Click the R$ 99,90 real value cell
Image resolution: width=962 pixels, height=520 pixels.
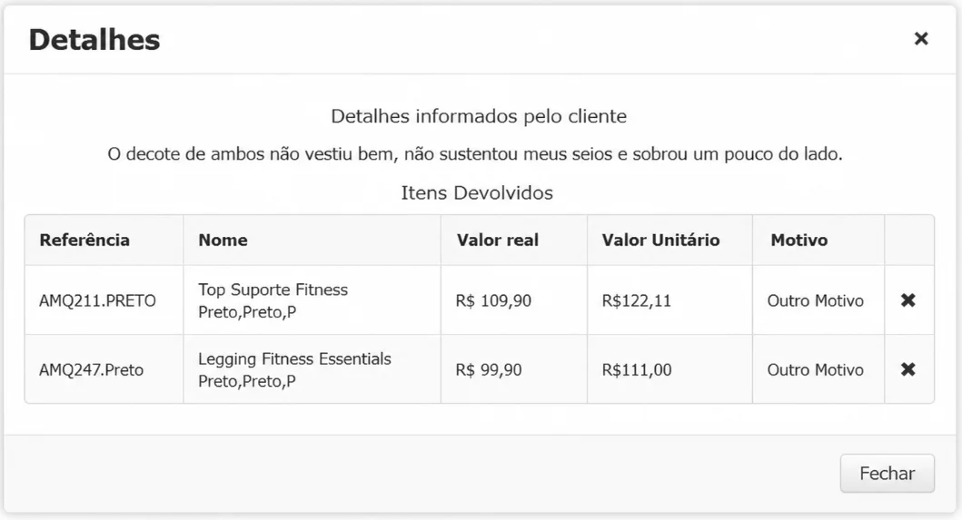click(489, 369)
